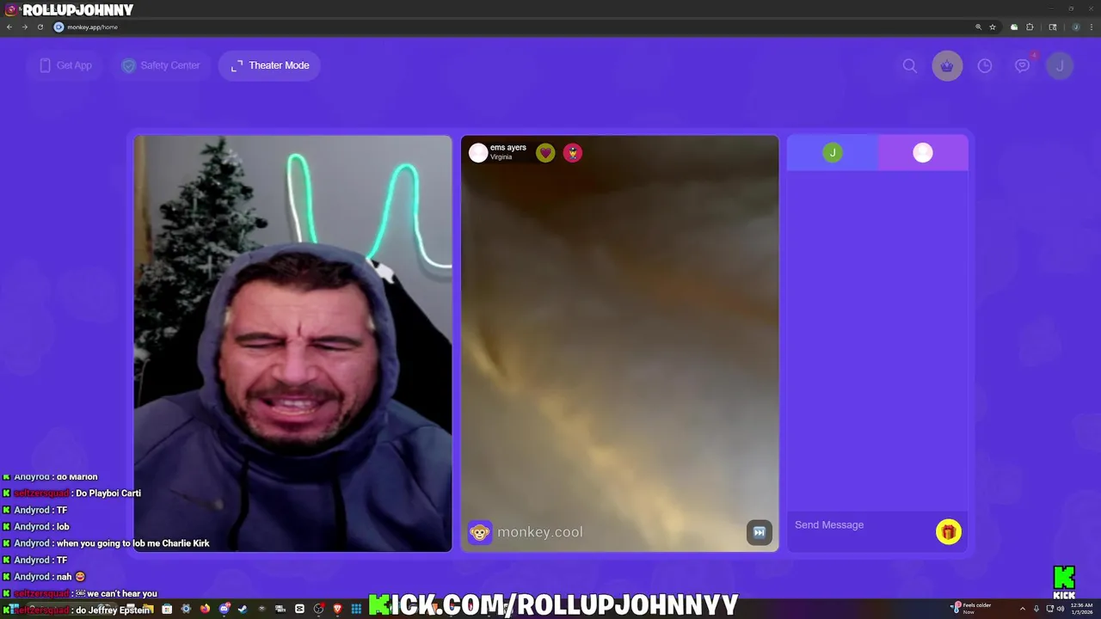Reload the monkey.app page

tap(40, 27)
